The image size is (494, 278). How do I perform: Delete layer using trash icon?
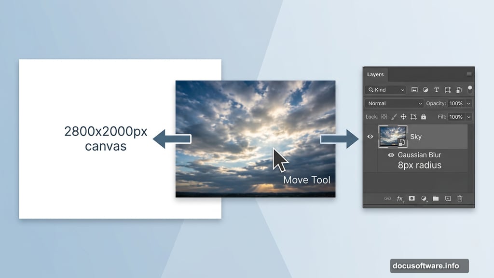pos(460,198)
